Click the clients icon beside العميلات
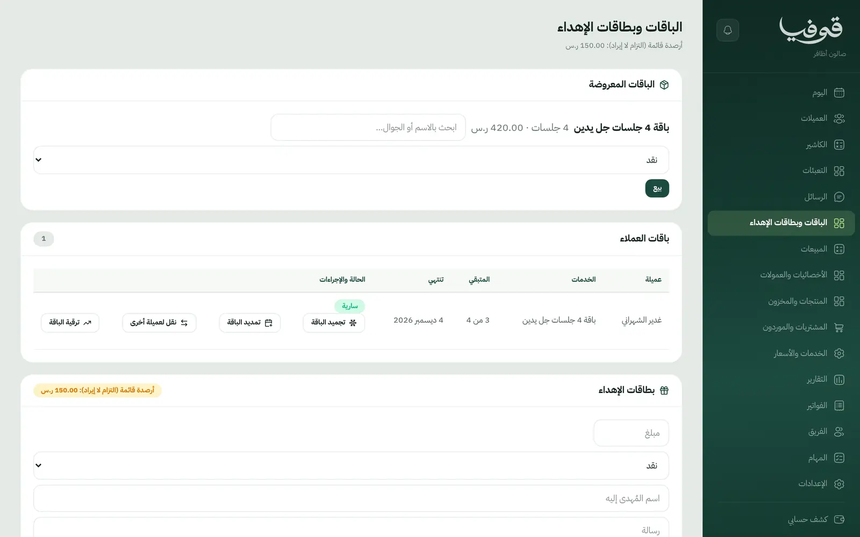The width and height of the screenshot is (860, 537). 839,119
